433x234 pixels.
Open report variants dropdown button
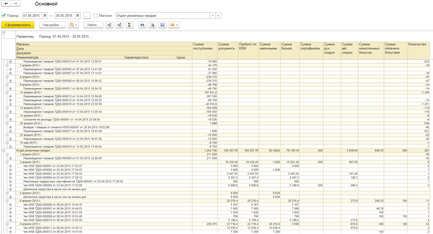pyautogui.click(x=73, y=25)
